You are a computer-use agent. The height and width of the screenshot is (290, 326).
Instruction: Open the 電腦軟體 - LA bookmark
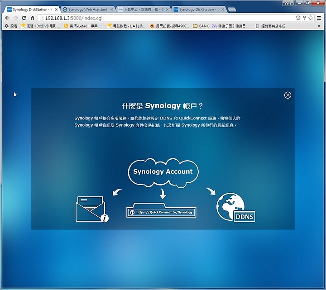click(x=126, y=26)
